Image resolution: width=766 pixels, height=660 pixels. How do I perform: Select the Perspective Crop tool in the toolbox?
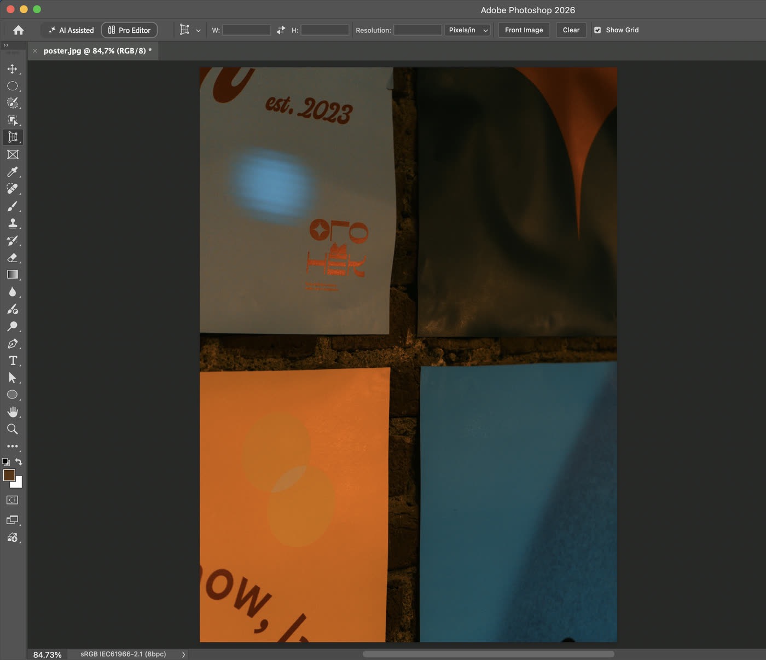(x=12, y=137)
